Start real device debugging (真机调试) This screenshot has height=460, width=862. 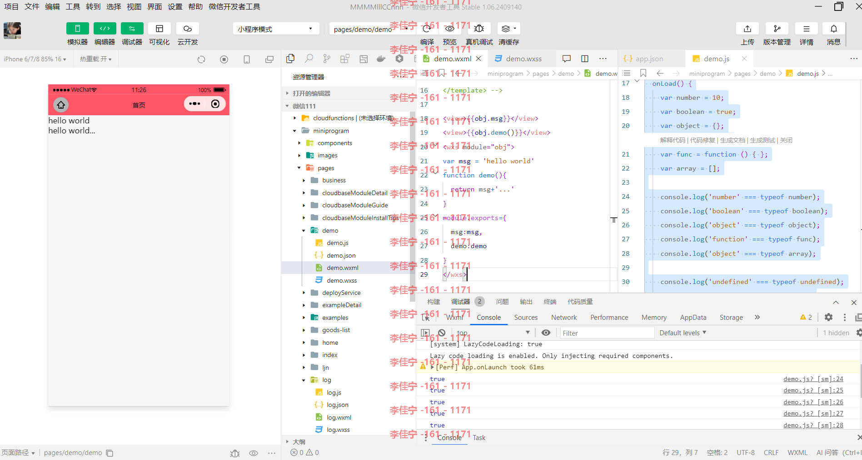479,29
